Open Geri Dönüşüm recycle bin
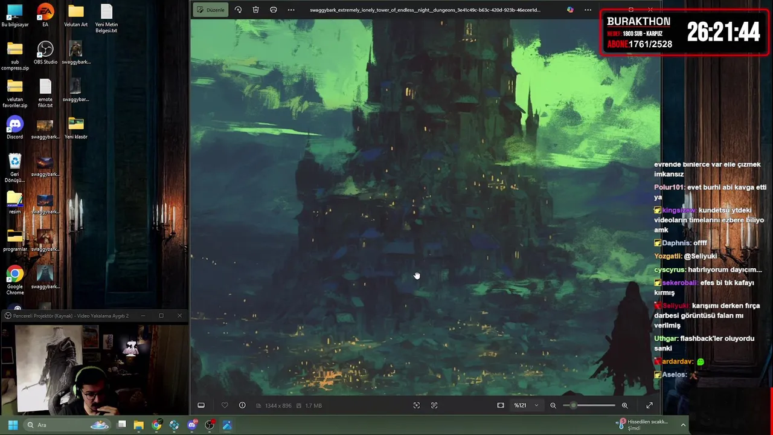 click(x=15, y=168)
